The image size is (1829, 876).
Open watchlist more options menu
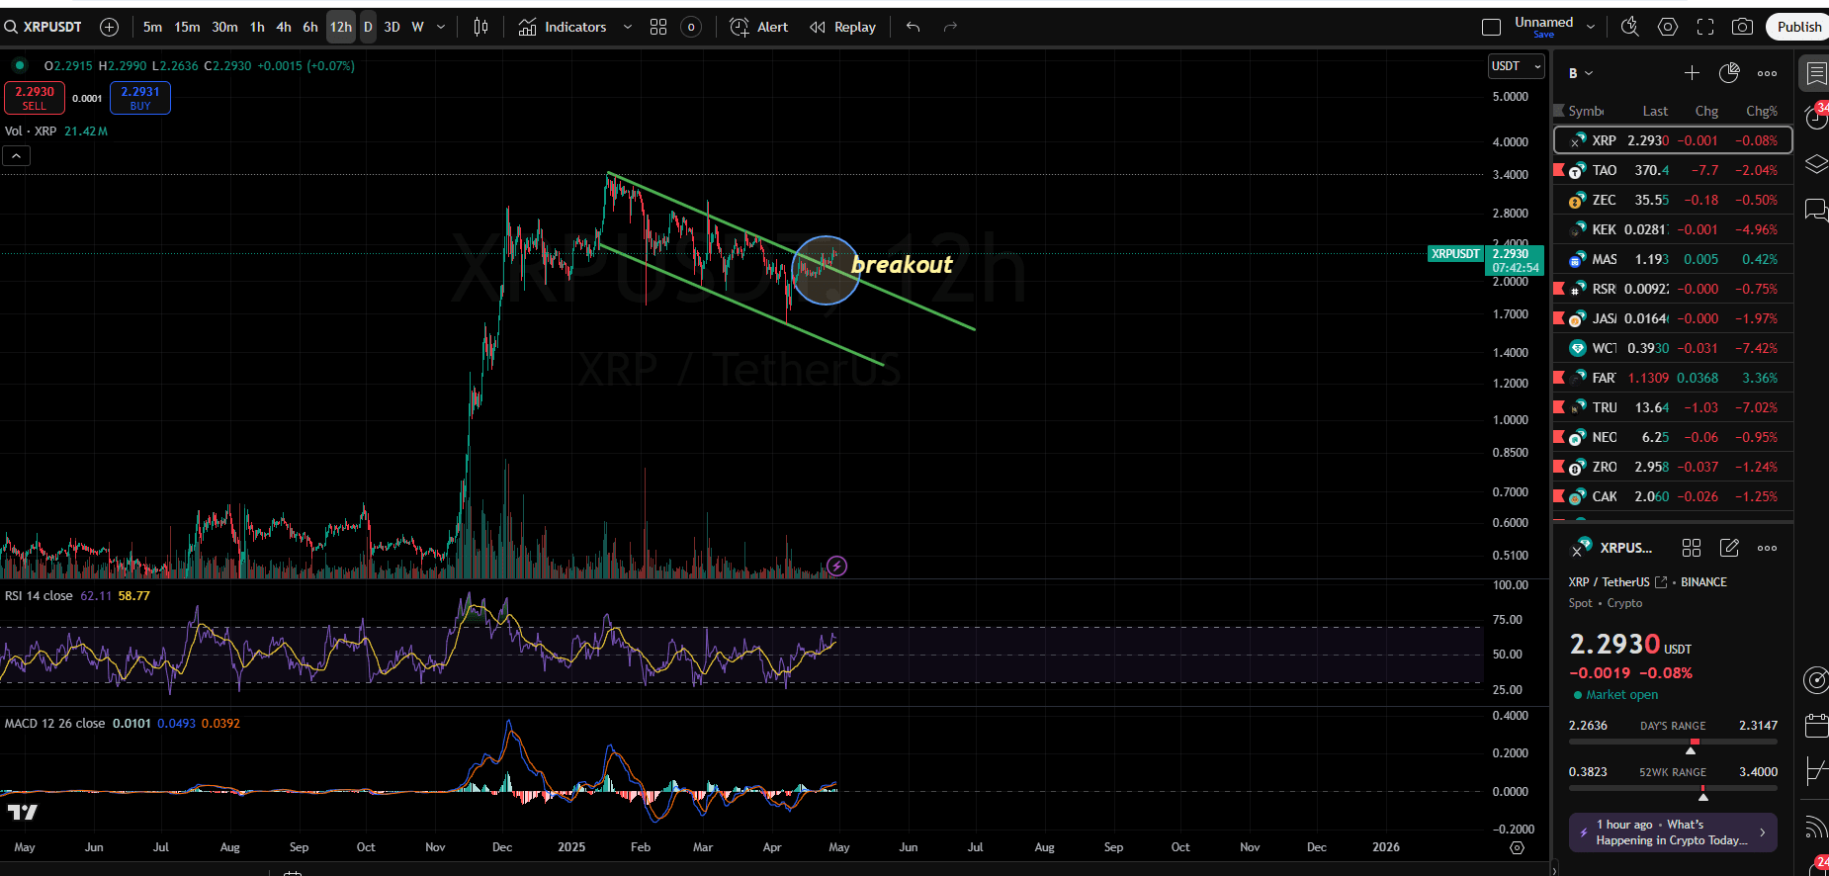[x=1767, y=73]
